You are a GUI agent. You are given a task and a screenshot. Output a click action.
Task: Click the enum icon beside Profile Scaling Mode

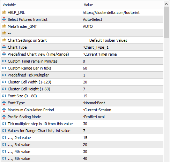click(x=4, y=116)
